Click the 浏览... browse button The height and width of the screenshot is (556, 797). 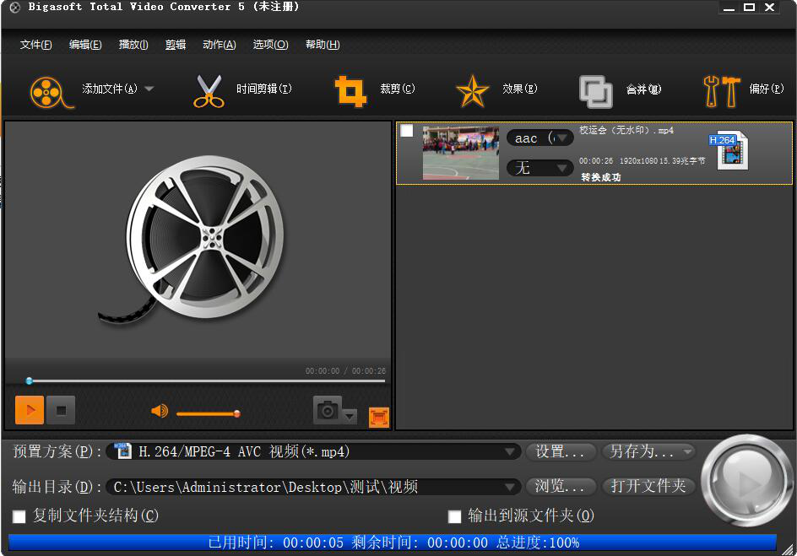pos(561,487)
